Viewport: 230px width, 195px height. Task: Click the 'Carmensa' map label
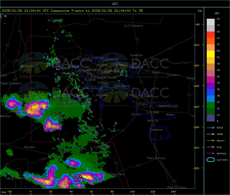(x=156, y=130)
